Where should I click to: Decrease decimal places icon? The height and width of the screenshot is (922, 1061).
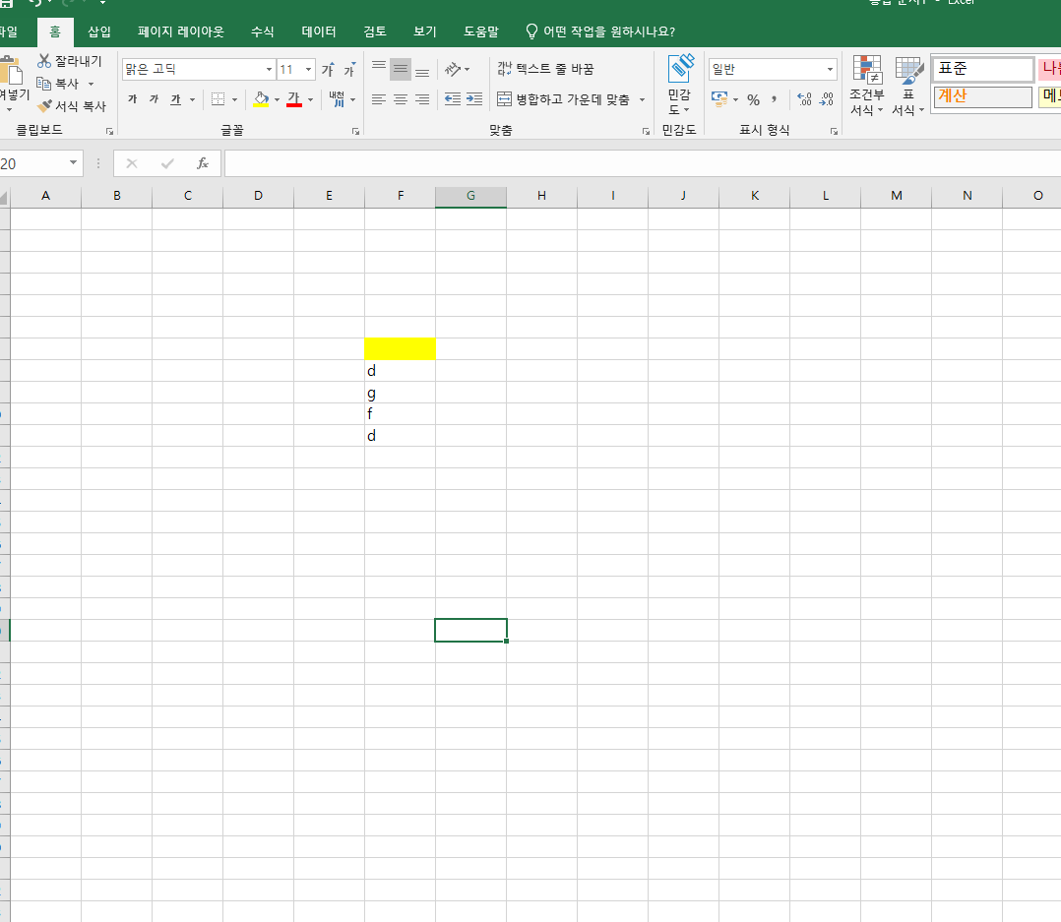826,99
